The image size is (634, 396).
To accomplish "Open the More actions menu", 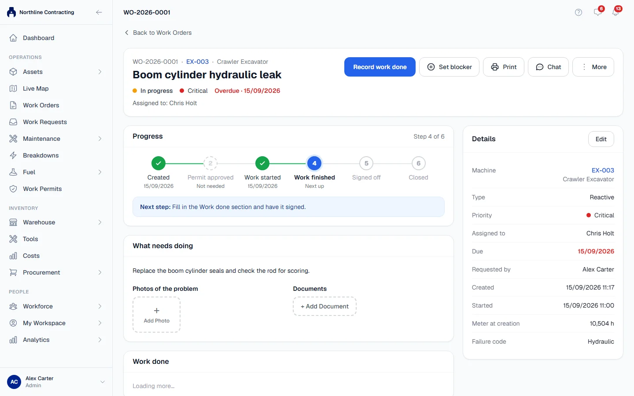I will click(x=593, y=67).
